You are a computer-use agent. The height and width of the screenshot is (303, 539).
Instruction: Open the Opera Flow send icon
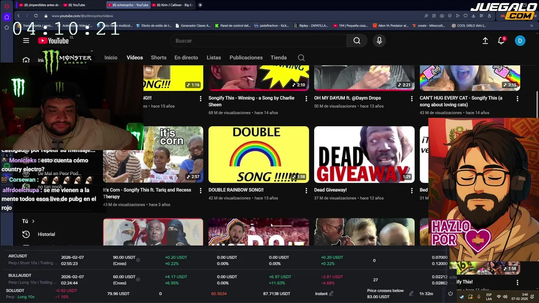458,16
